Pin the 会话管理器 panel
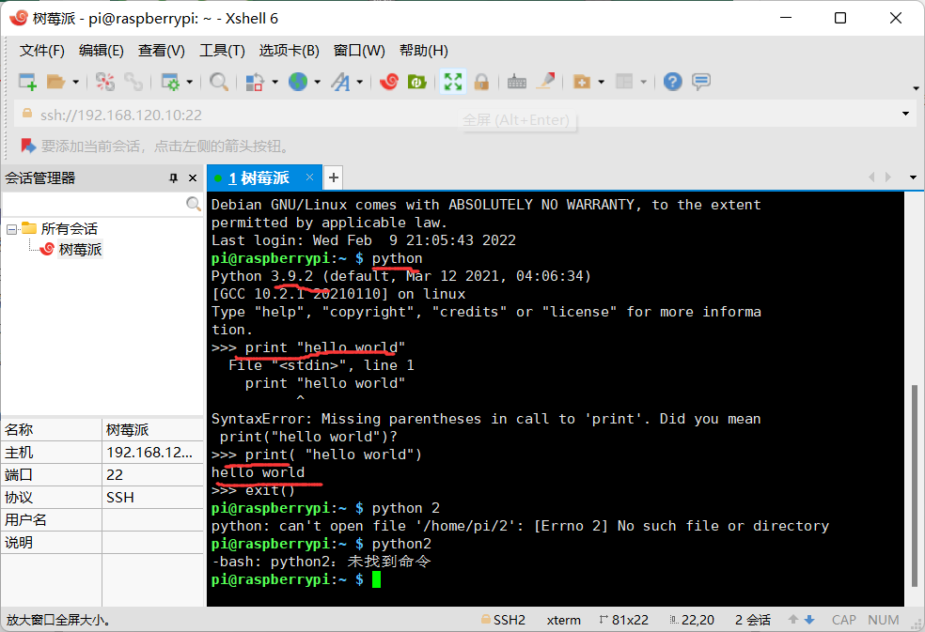Screen dimensions: 925x632 point(173,178)
